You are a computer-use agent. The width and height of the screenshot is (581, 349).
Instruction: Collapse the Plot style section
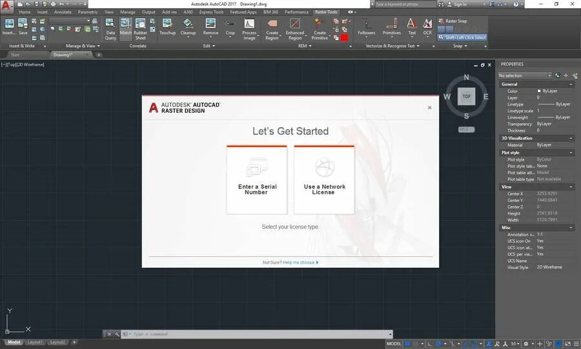click(x=571, y=152)
